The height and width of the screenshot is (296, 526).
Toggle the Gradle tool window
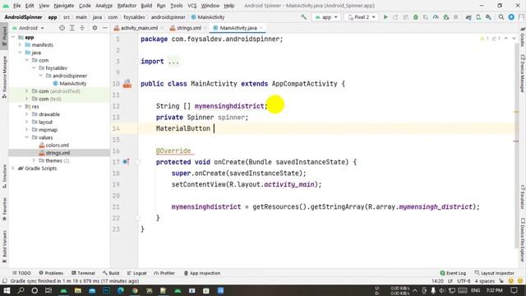coord(523,37)
